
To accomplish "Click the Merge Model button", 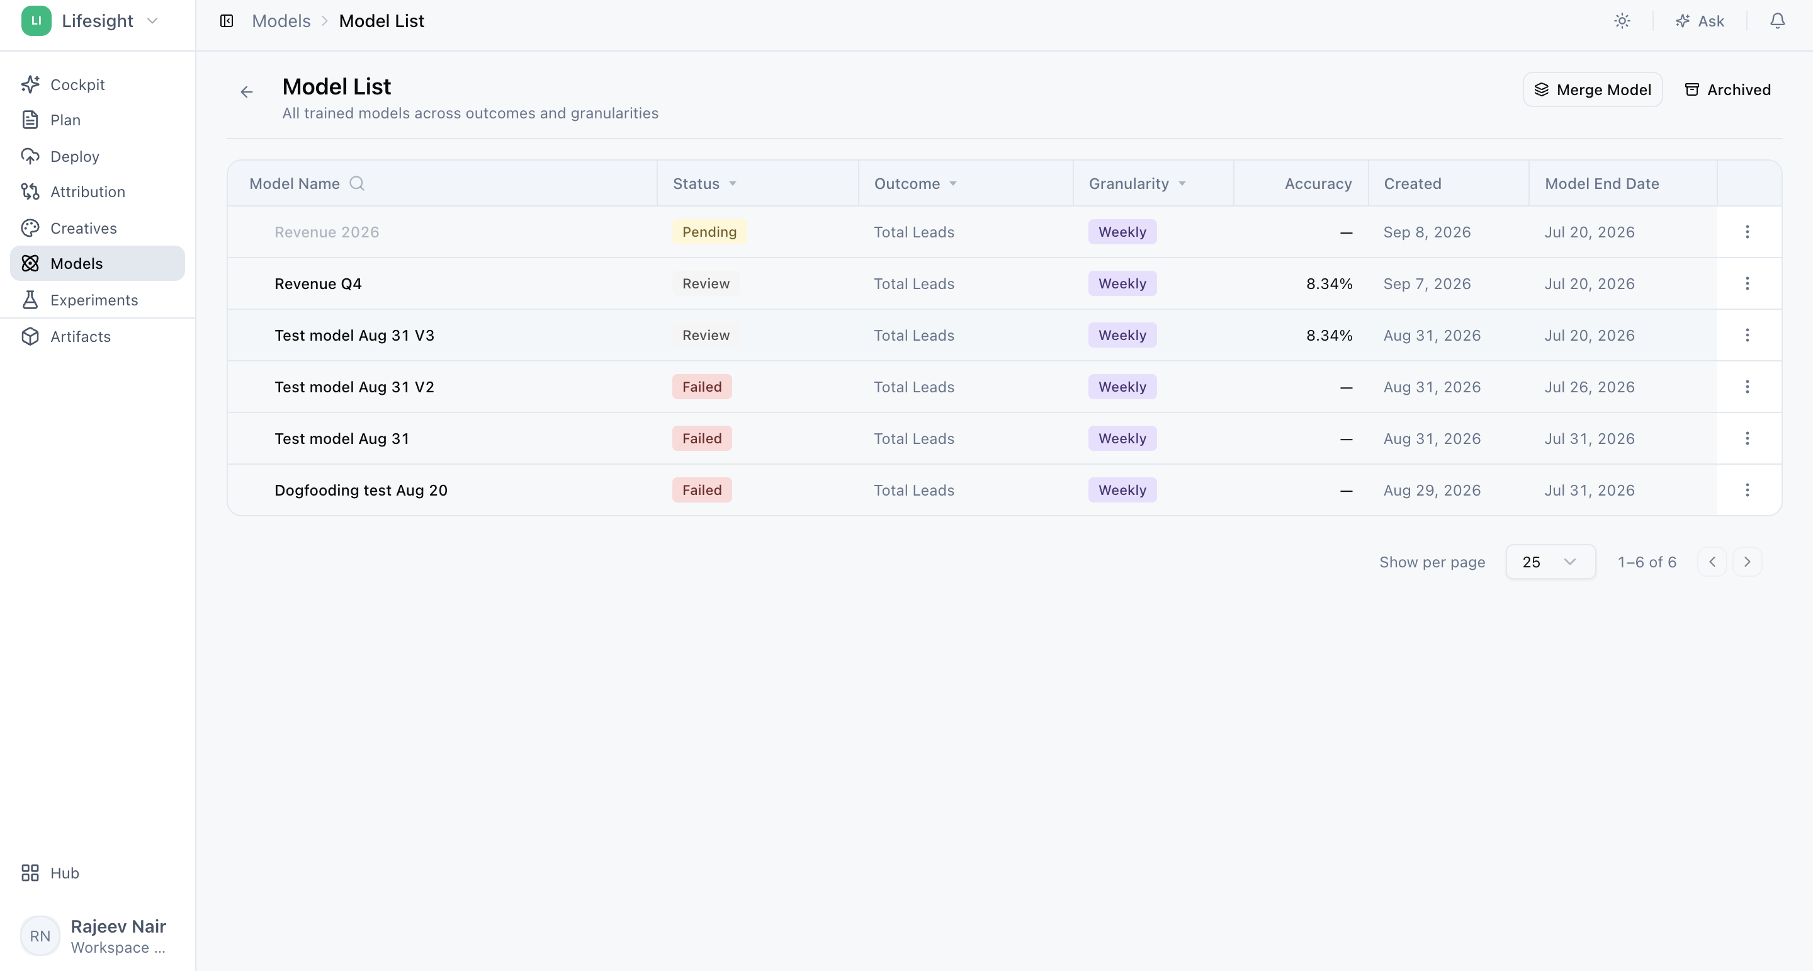I will (1593, 89).
